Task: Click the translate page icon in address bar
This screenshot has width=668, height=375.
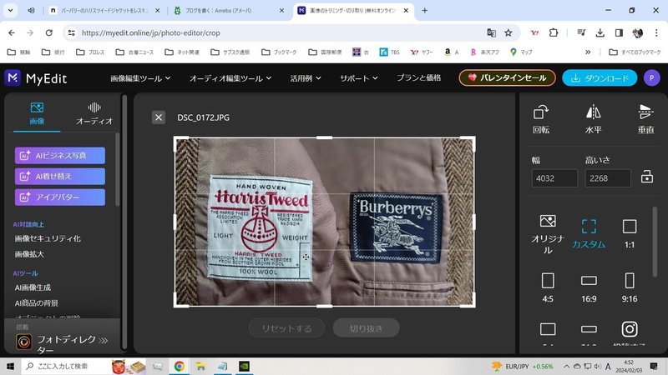Action: tap(491, 32)
